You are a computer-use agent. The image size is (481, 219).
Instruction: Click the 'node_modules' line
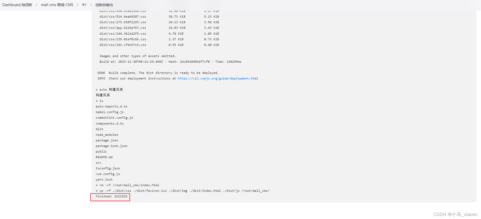click(x=107, y=135)
